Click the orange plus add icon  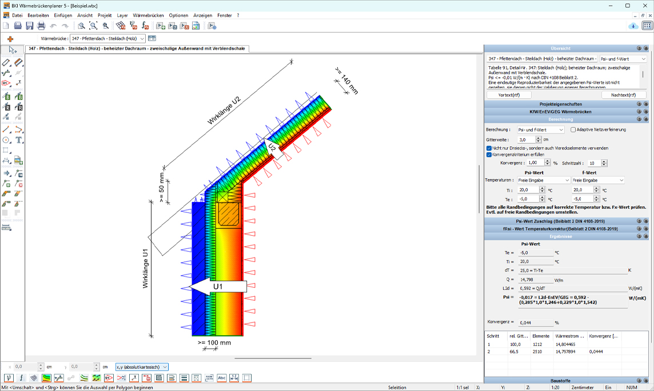click(10, 39)
